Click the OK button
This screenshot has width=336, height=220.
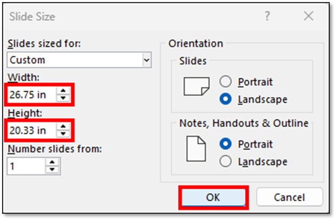tap(213, 197)
